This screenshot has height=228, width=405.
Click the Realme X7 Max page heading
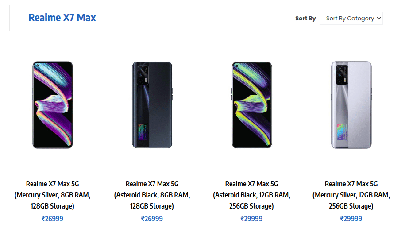pos(62,18)
